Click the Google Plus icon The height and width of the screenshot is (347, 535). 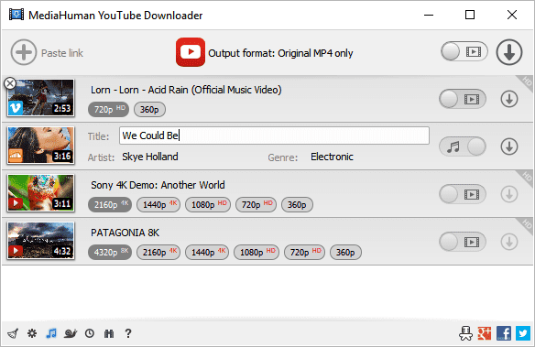tap(485, 333)
